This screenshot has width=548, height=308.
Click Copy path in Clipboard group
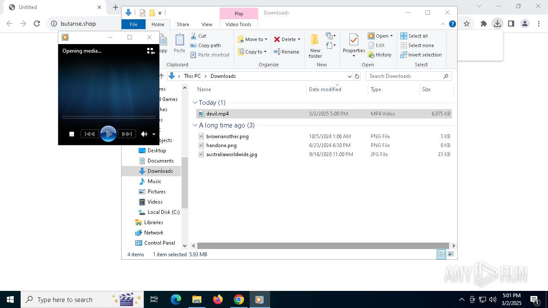point(205,45)
